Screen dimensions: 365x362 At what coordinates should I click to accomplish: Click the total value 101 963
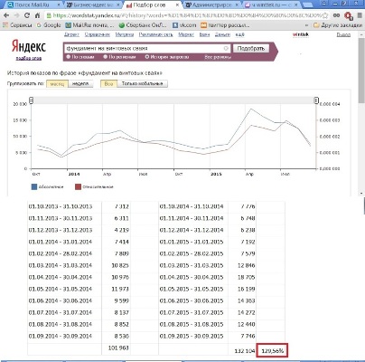click(x=118, y=348)
